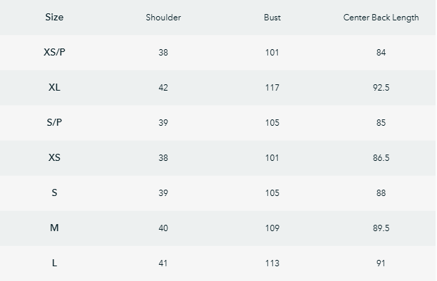Click the L shoulder value 41
Image resolution: width=437 pixels, height=281 pixels.
click(x=163, y=263)
